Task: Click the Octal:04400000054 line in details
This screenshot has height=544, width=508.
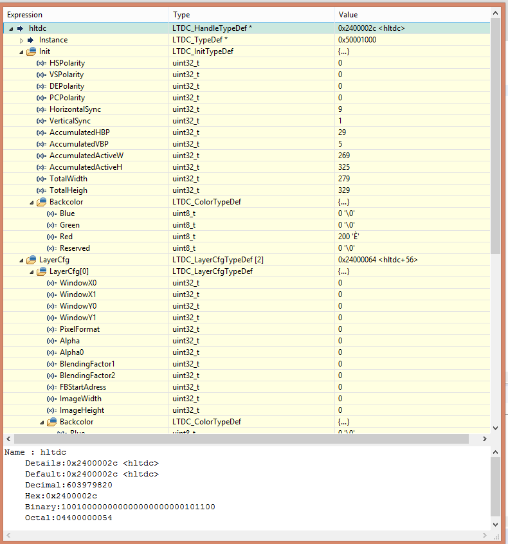Action: (x=68, y=518)
